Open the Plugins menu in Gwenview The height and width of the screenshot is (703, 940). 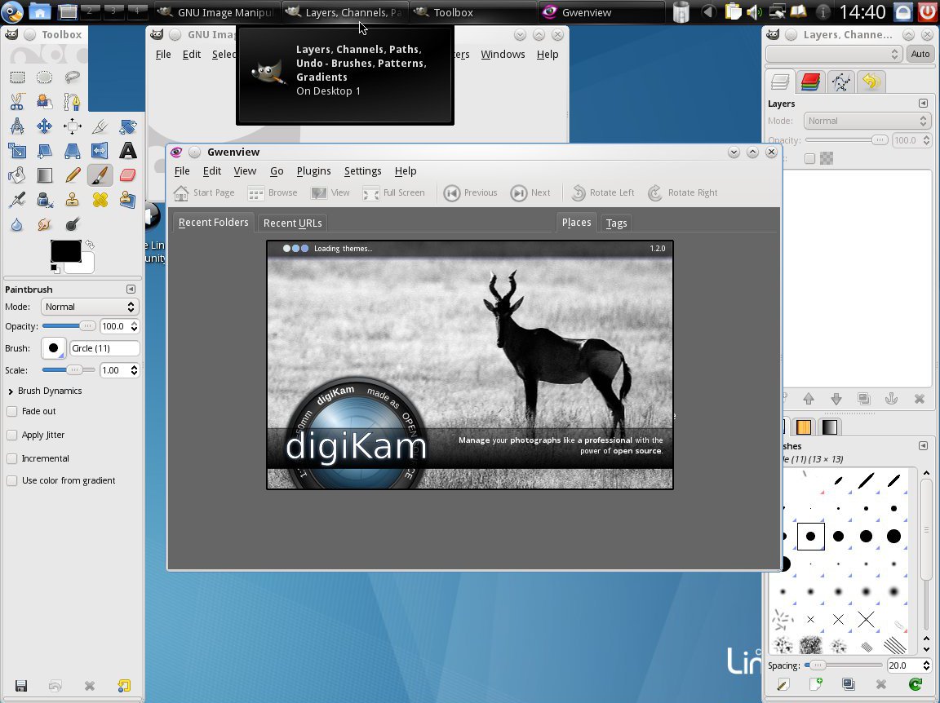tap(313, 171)
